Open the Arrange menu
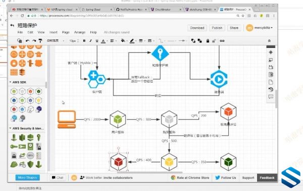The width and height of the screenshot is (303, 191). (x=80, y=32)
